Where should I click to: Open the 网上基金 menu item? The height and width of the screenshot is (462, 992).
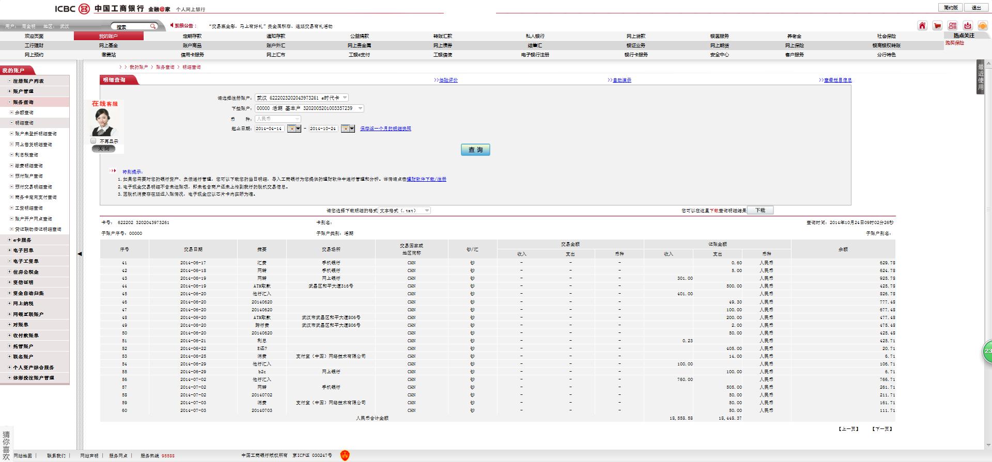[109, 45]
